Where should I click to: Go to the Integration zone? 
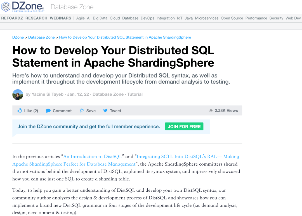point(166,18)
